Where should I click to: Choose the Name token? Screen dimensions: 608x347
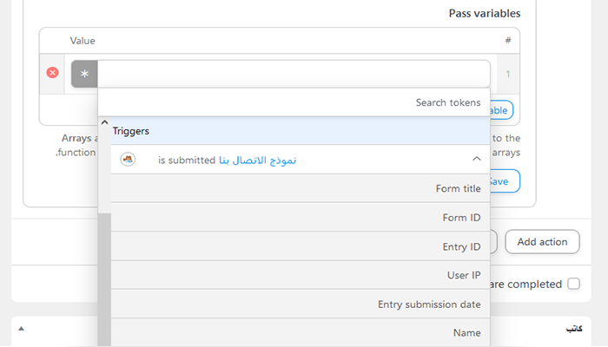pyautogui.click(x=300, y=332)
